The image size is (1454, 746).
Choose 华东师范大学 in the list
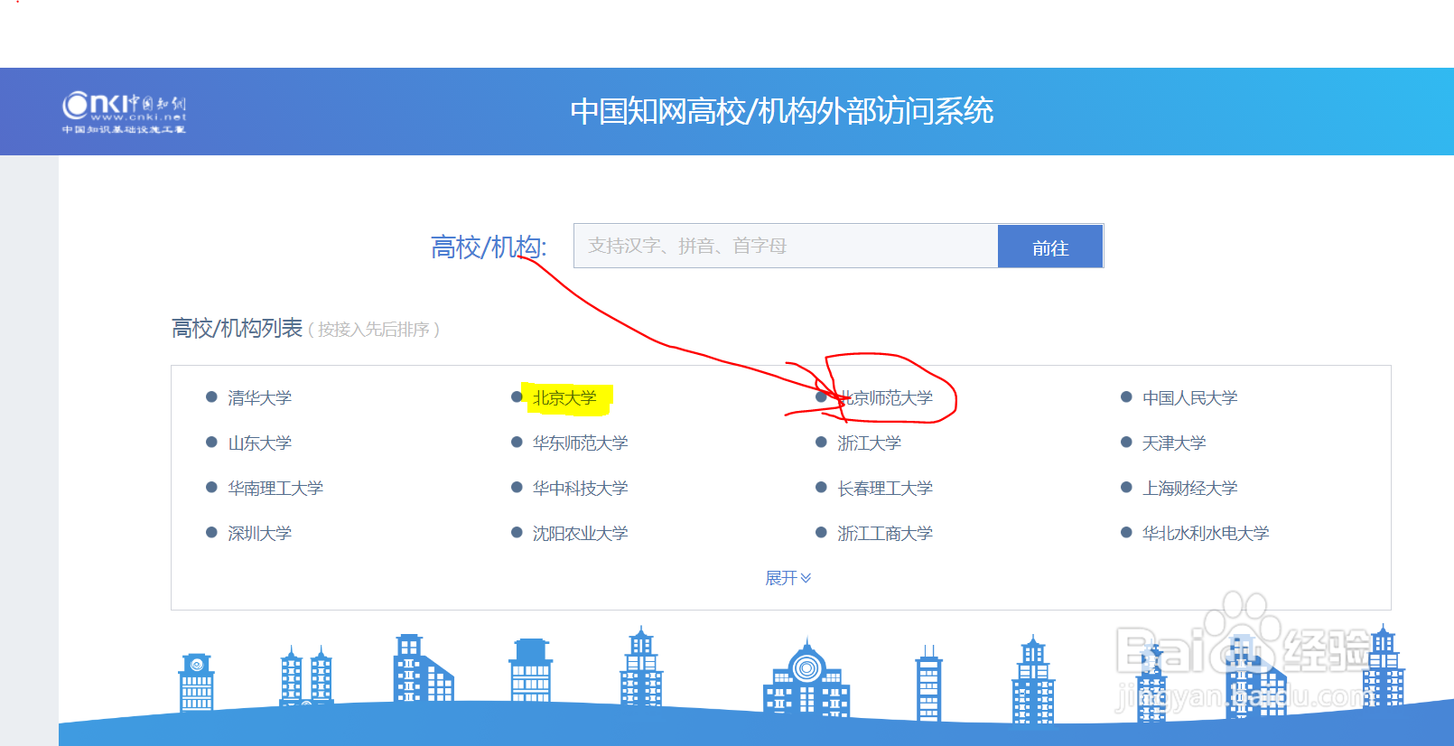[580, 443]
